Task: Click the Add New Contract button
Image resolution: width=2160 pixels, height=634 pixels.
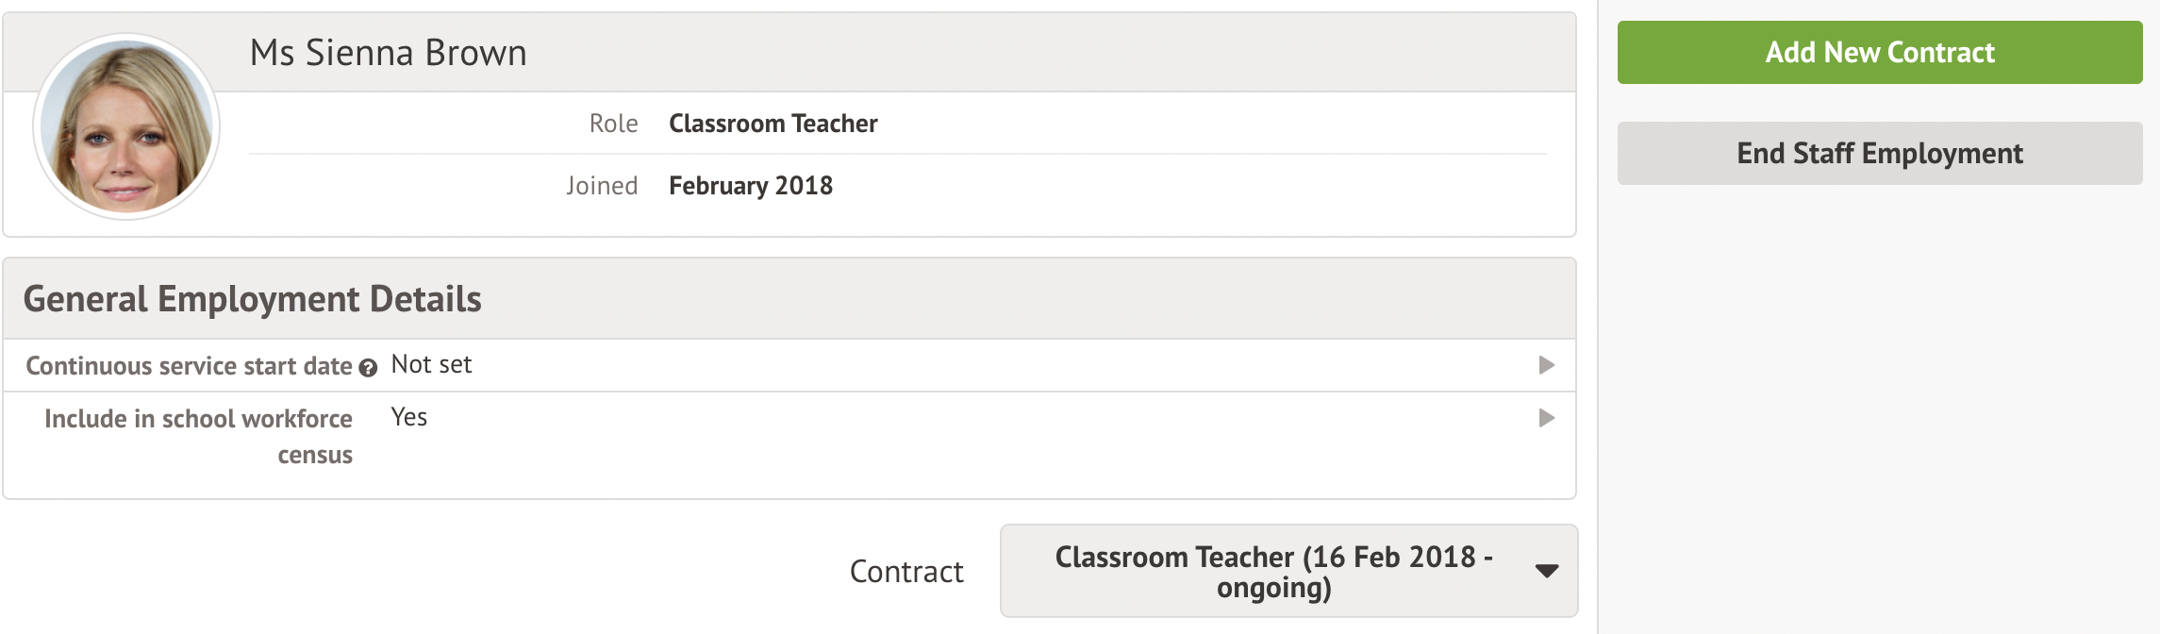Action: coord(1879,53)
